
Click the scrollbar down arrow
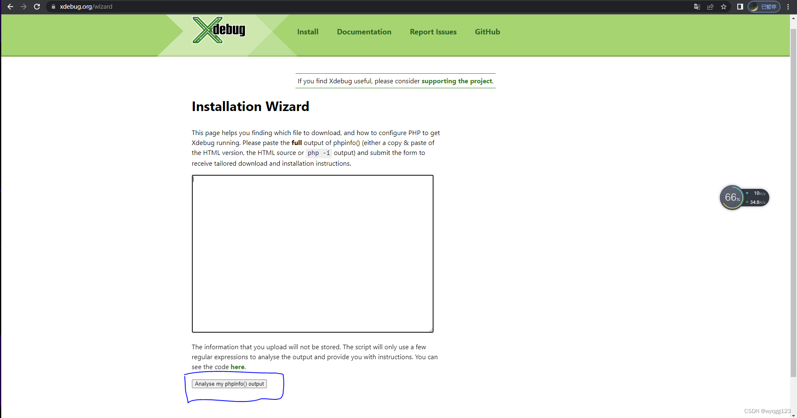793,415
